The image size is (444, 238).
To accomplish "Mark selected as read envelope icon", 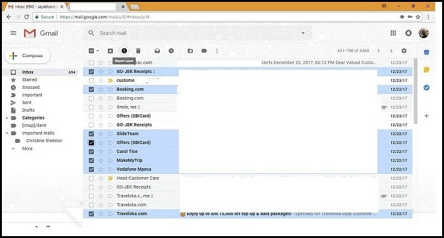I will click(157, 51).
